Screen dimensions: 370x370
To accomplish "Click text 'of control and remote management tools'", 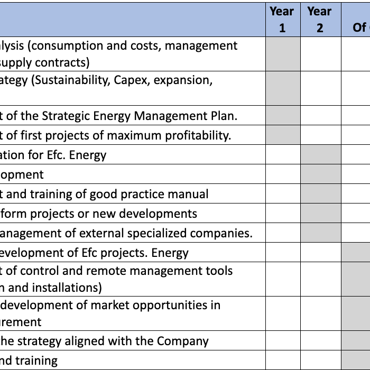I will pyautogui.click(x=119, y=271).
